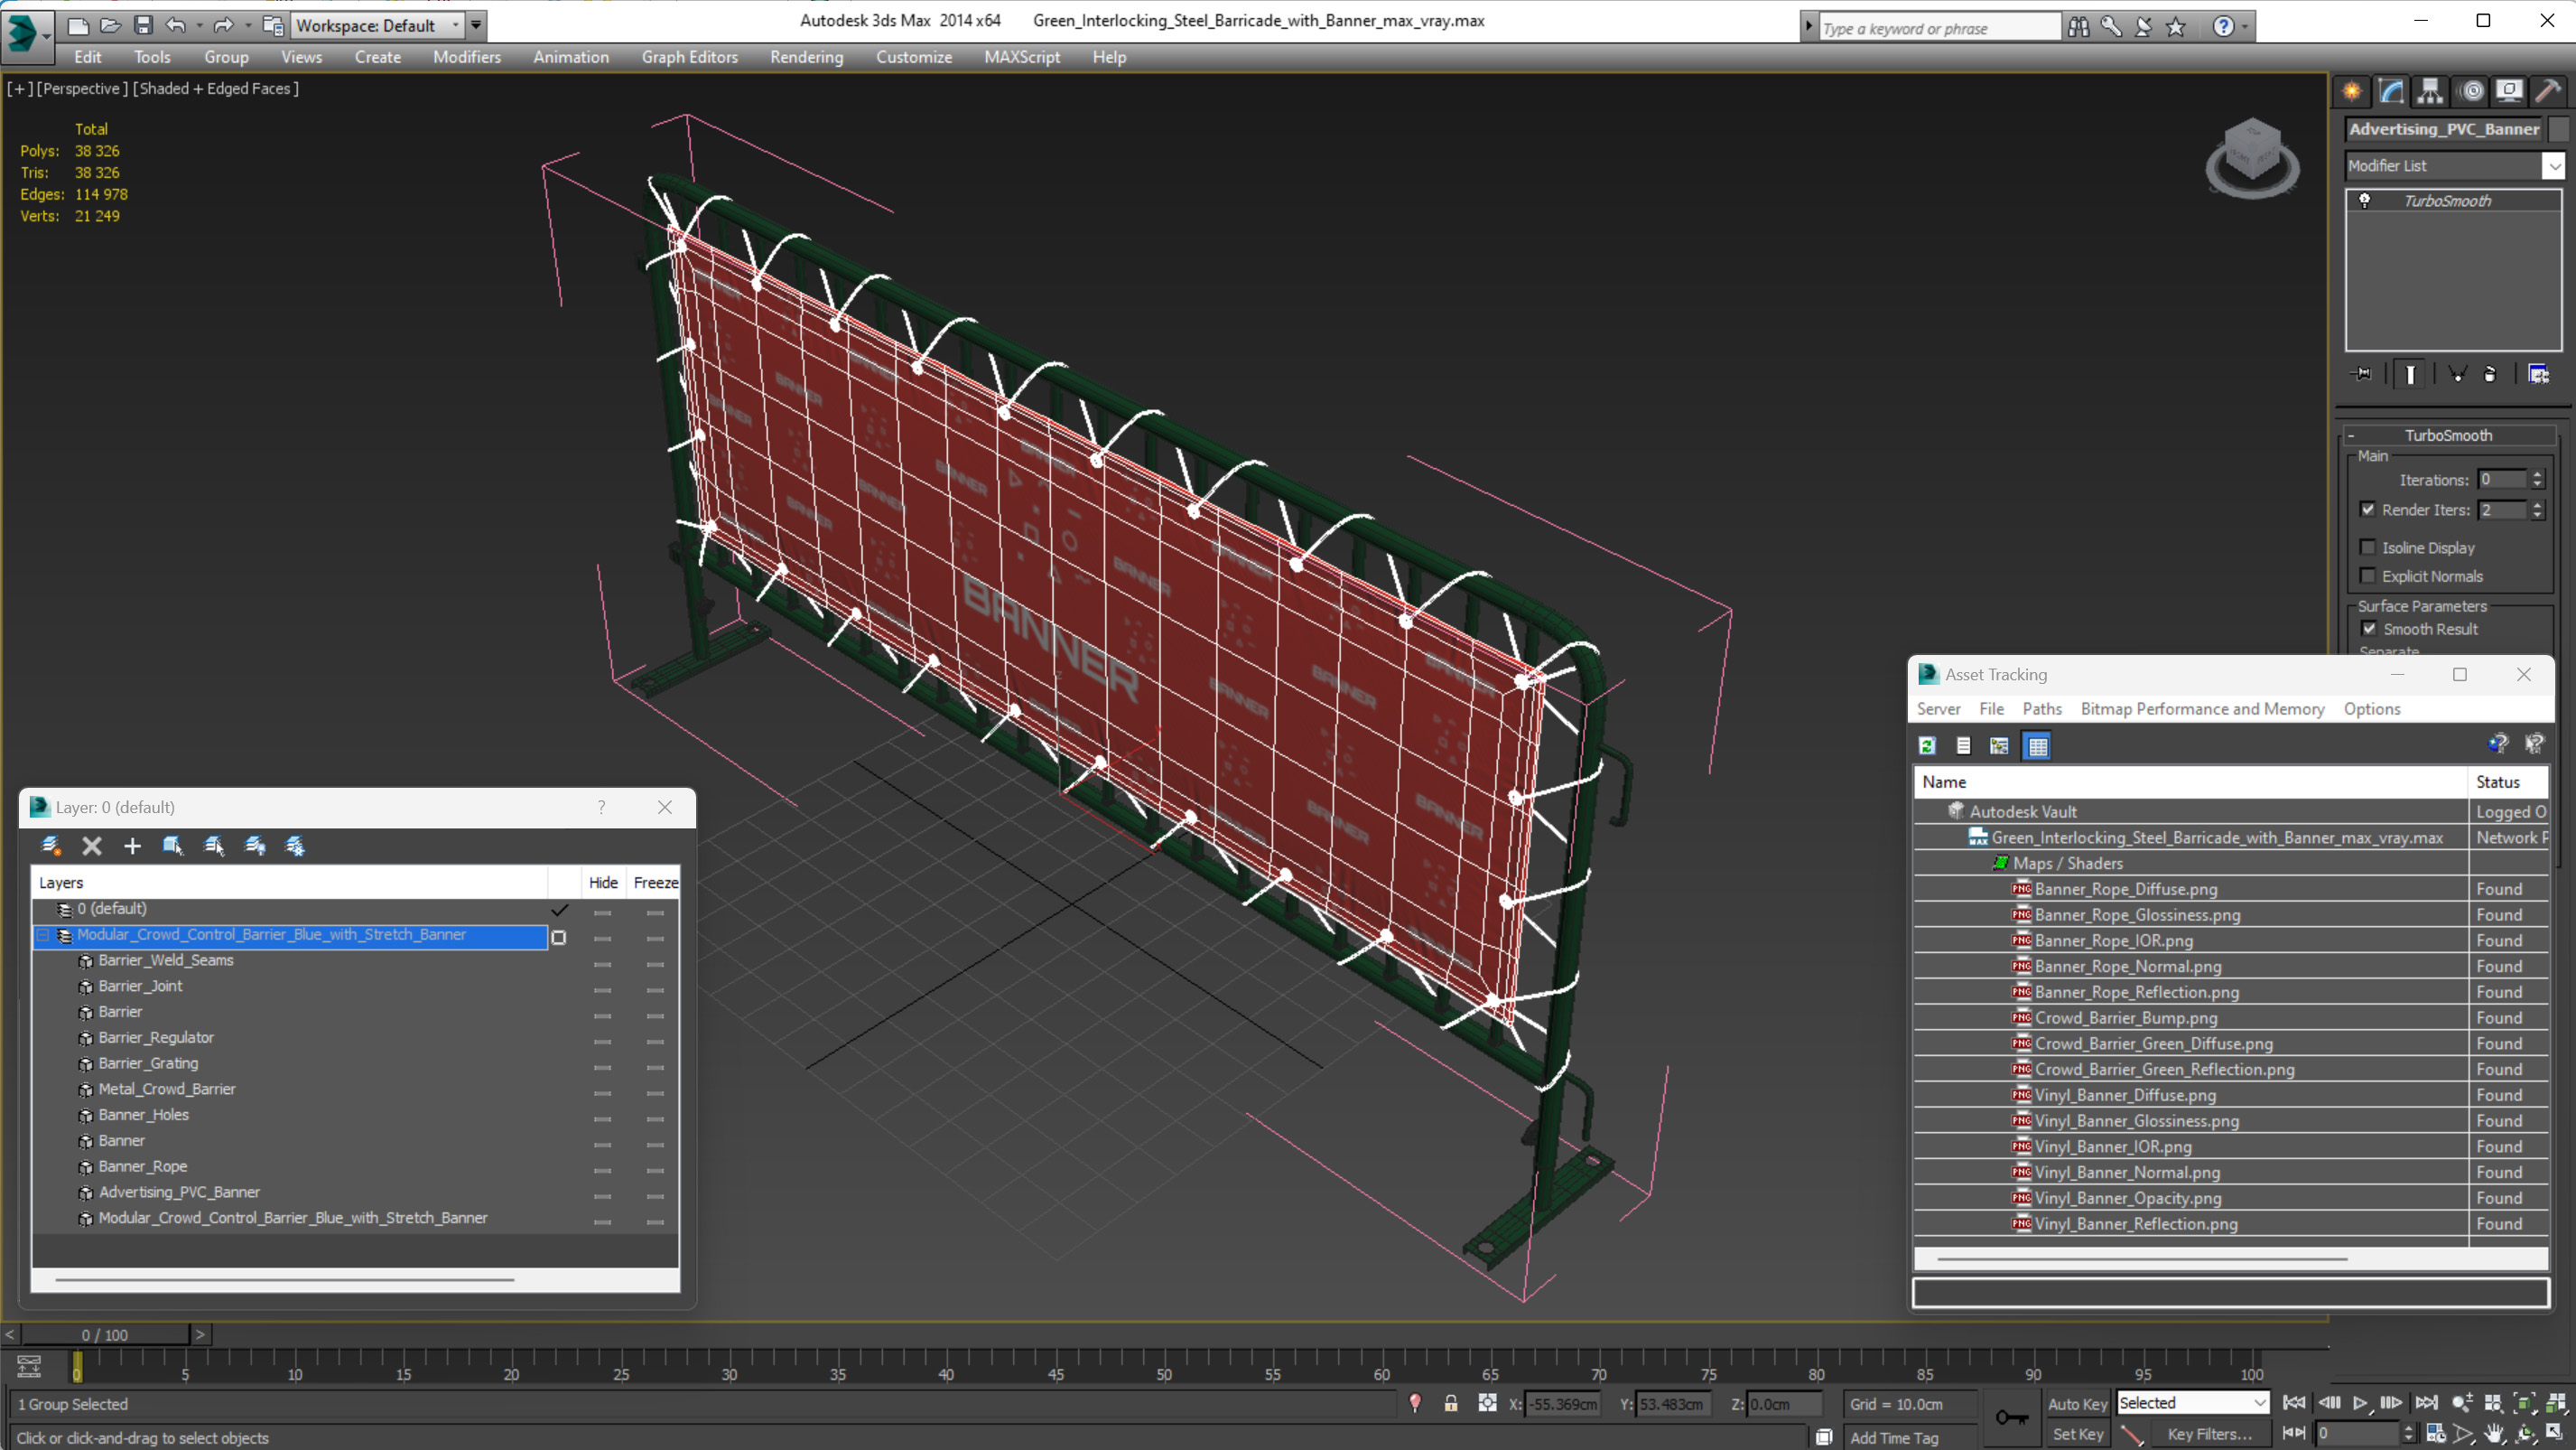Toggle the Smooth Result checkbox
Viewport: 2576px width, 1450px height.
point(2368,629)
